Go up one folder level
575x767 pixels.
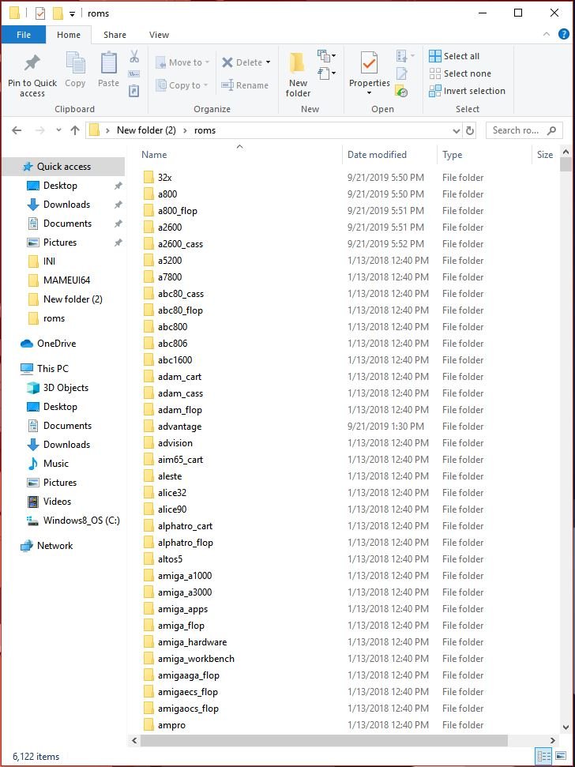[x=75, y=130]
